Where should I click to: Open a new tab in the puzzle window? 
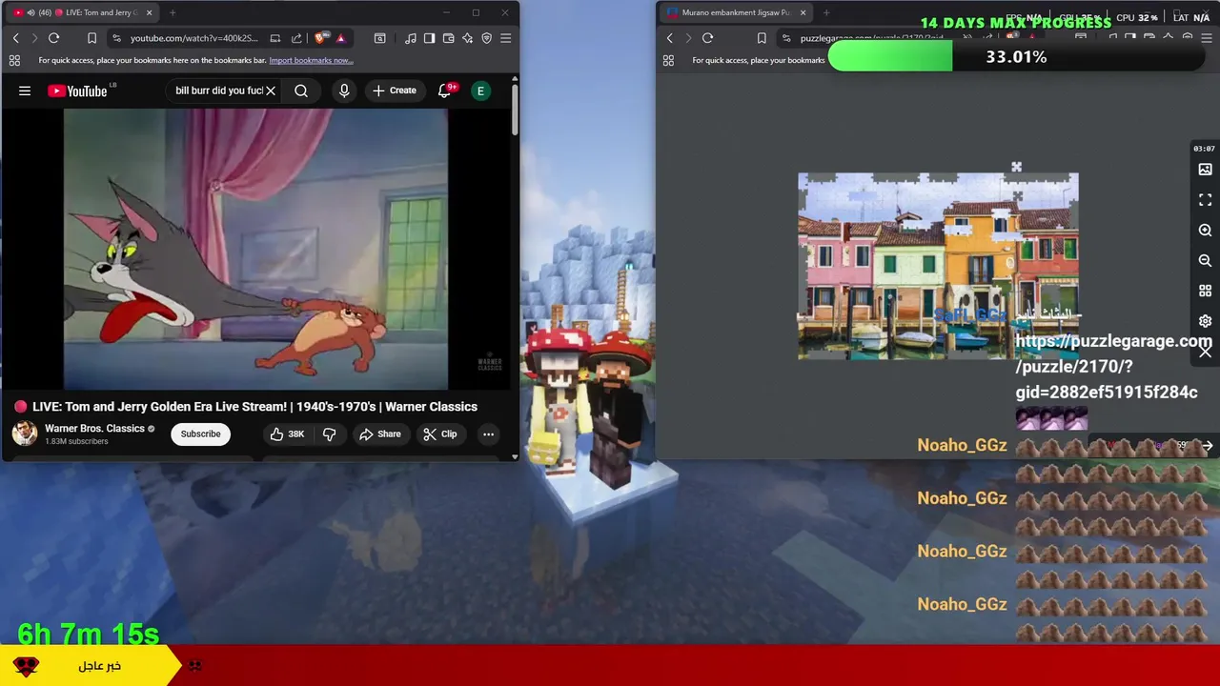pos(826,12)
